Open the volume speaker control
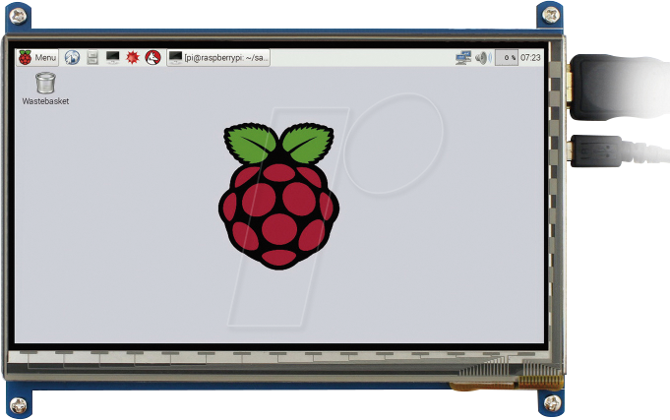The image size is (670, 420). [483, 57]
